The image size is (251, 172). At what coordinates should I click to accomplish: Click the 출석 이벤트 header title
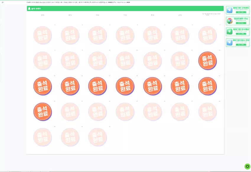coord(36,9)
